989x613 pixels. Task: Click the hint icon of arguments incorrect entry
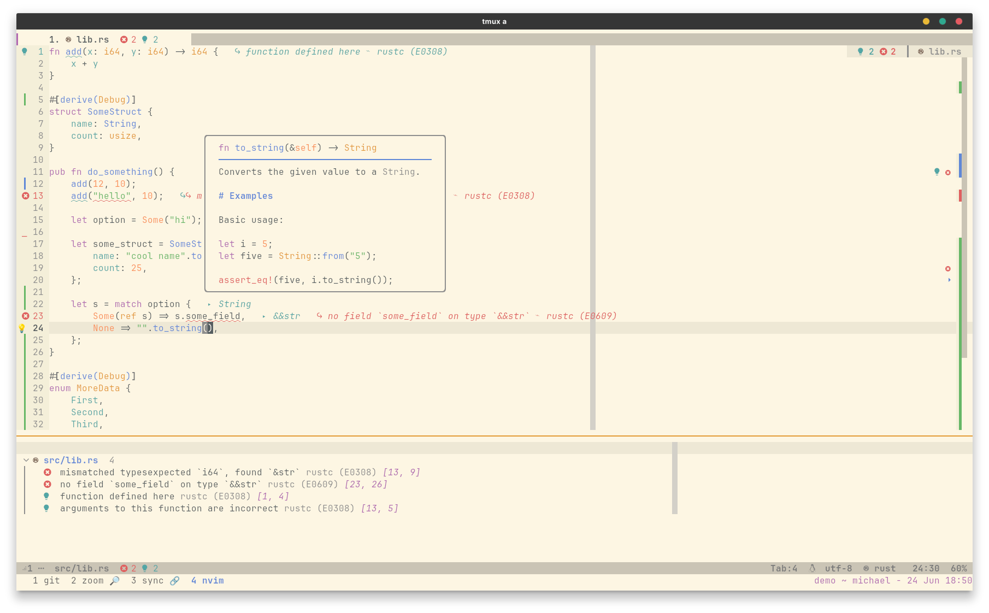click(x=46, y=508)
